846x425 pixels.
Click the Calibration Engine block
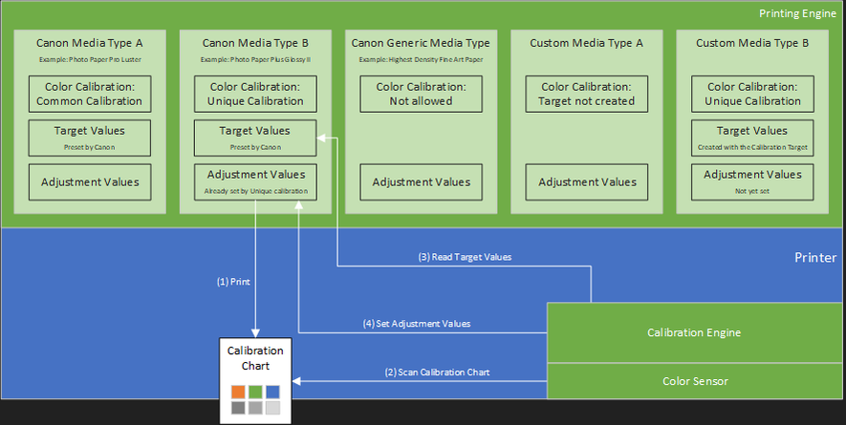coord(694,332)
